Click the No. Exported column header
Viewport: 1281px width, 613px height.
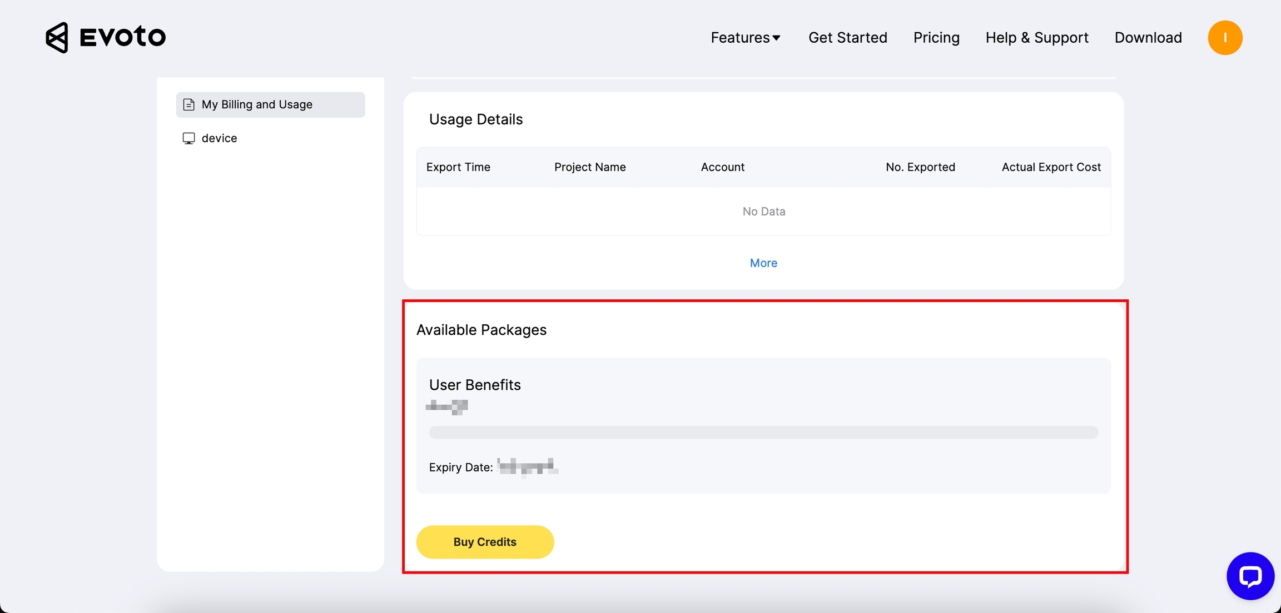tap(920, 167)
